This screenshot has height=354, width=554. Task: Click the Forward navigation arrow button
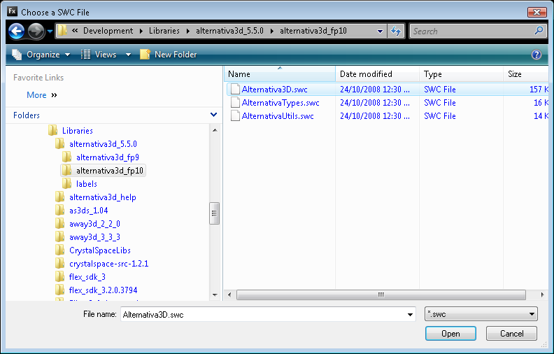point(36,31)
